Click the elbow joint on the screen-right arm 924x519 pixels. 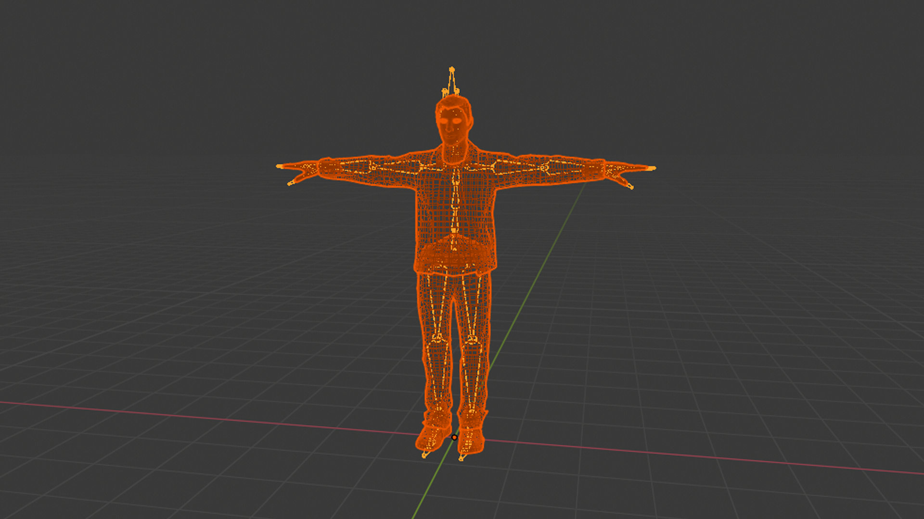(545, 168)
